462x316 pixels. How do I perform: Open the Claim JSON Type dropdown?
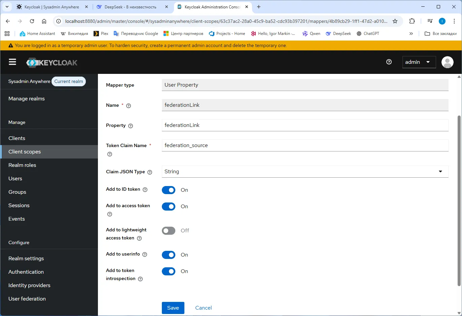pyautogui.click(x=440, y=171)
